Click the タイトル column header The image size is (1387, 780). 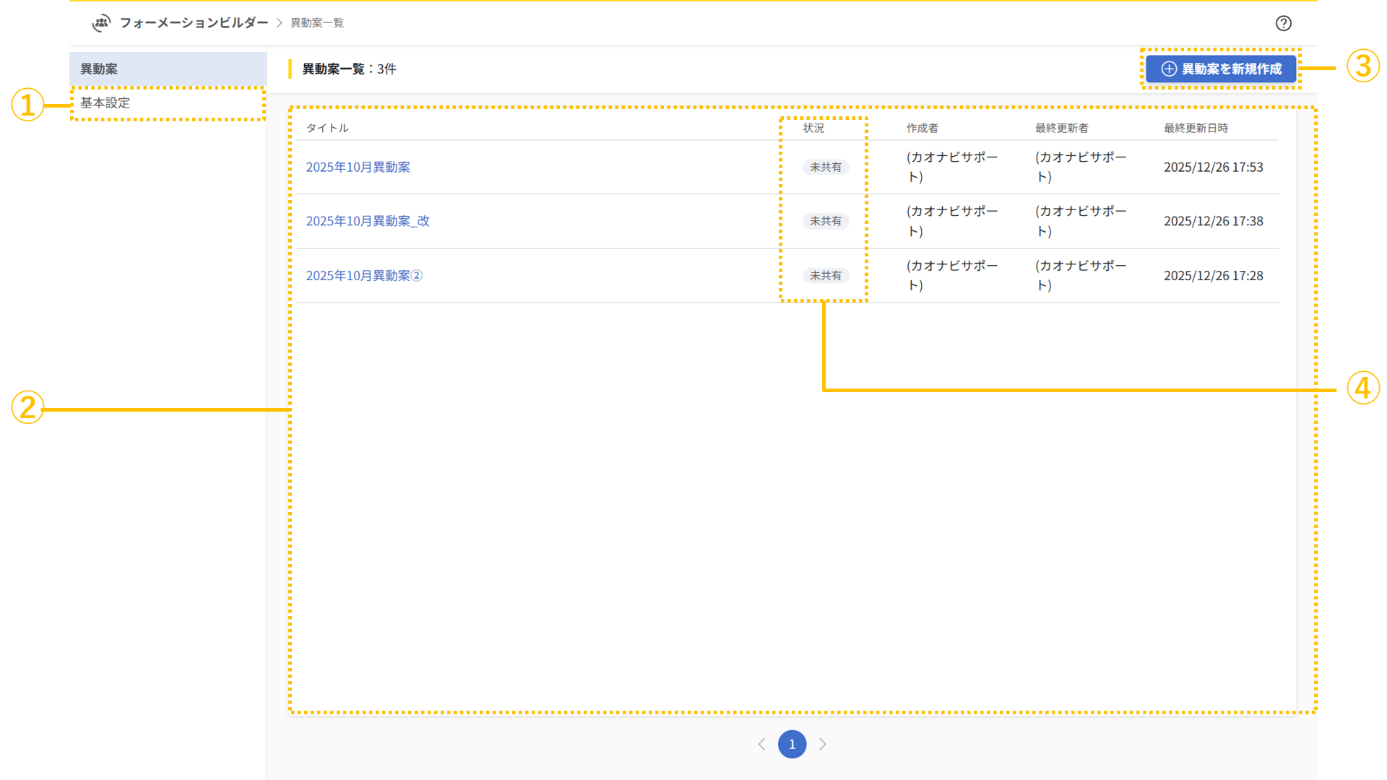tap(327, 128)
